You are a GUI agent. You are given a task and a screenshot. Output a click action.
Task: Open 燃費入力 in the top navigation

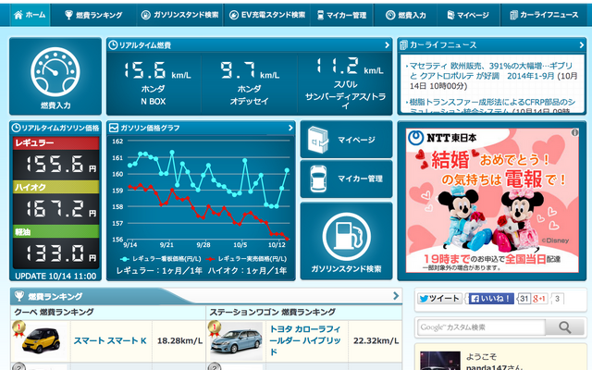[x=405, y=15]
